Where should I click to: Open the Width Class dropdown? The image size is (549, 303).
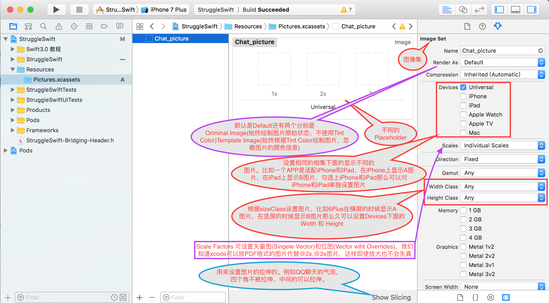point(503,186)
